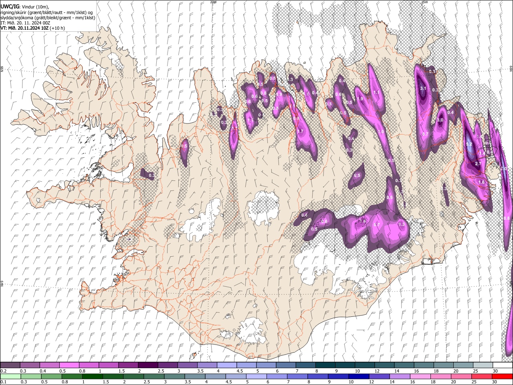513x385 pixels.
Task: Click the 'UWC/IG: Vindur (10m)' title line
Action: coord(24,6)
